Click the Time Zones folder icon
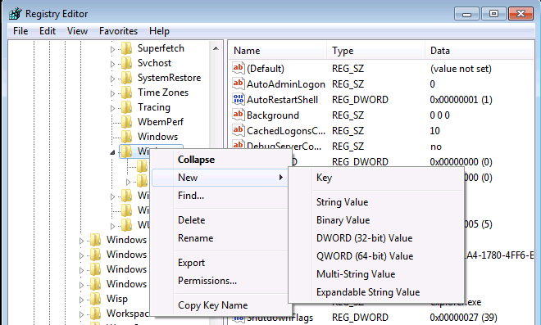This screenshot has height=325, width=541. [126, 93]
